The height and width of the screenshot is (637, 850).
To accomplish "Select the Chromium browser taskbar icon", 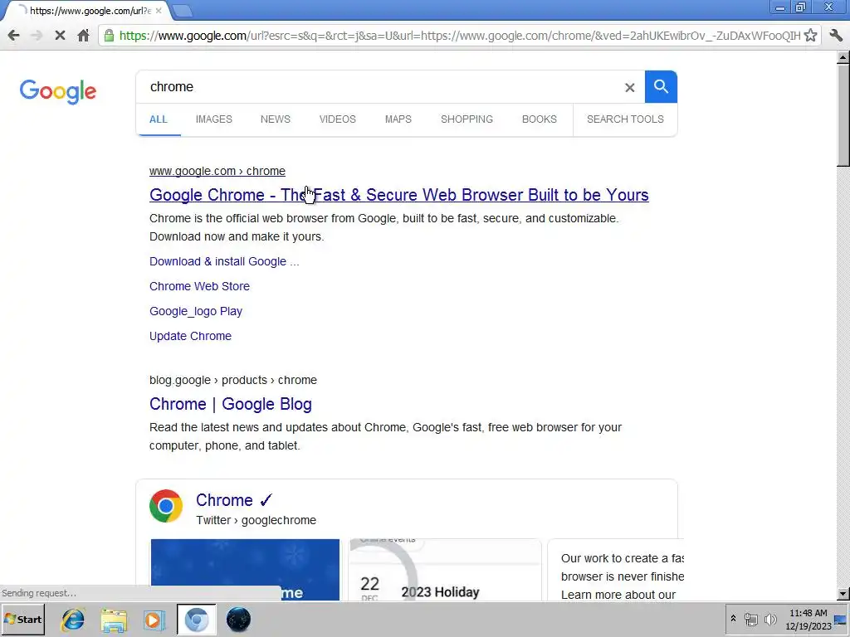I will (196, 620).
